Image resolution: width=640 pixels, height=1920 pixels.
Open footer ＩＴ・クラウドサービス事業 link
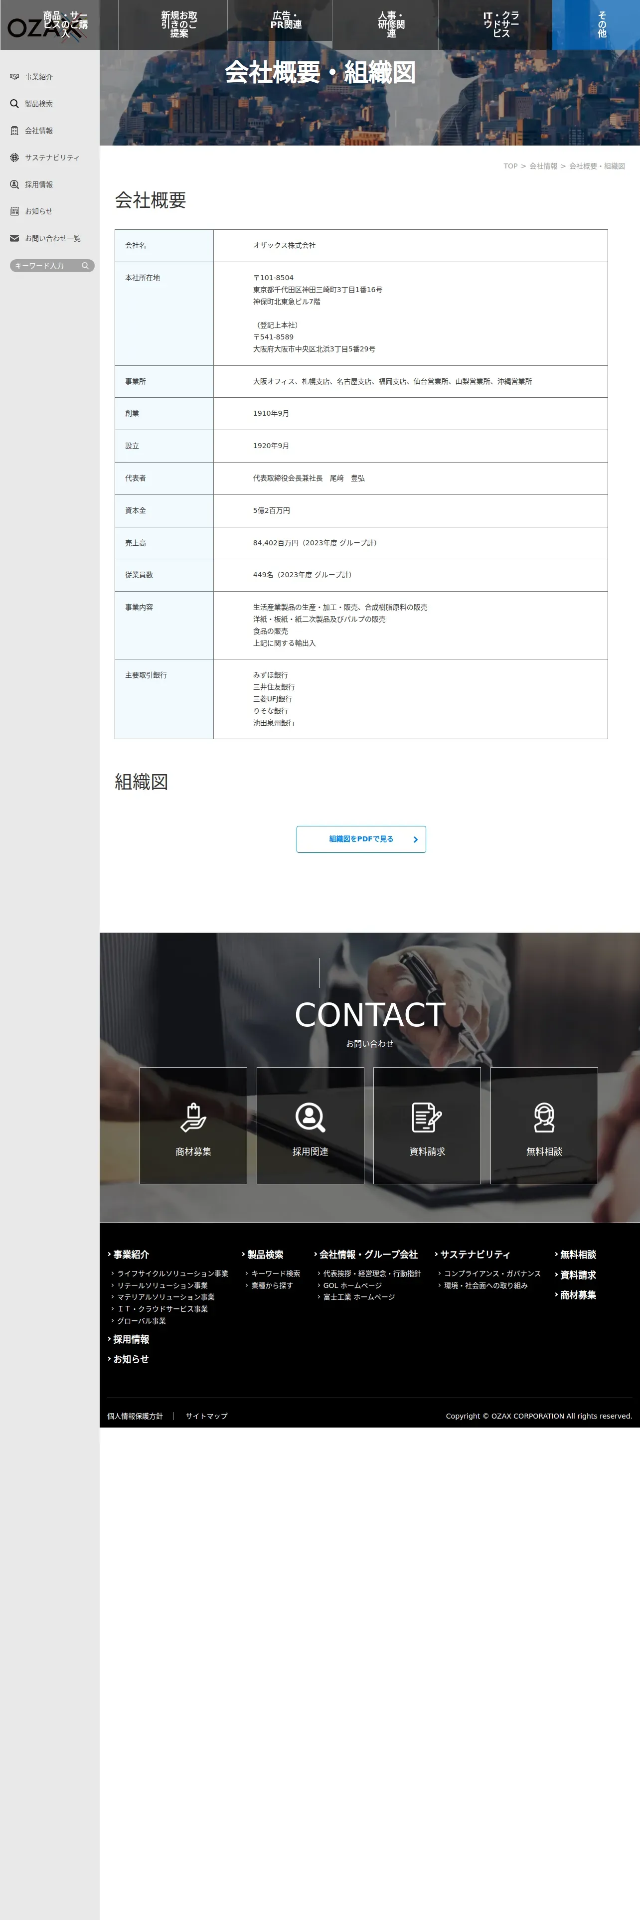pos(162,1309)
